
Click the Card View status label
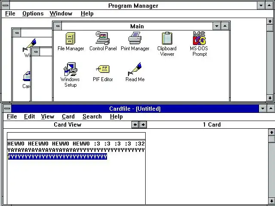point(67,124)
